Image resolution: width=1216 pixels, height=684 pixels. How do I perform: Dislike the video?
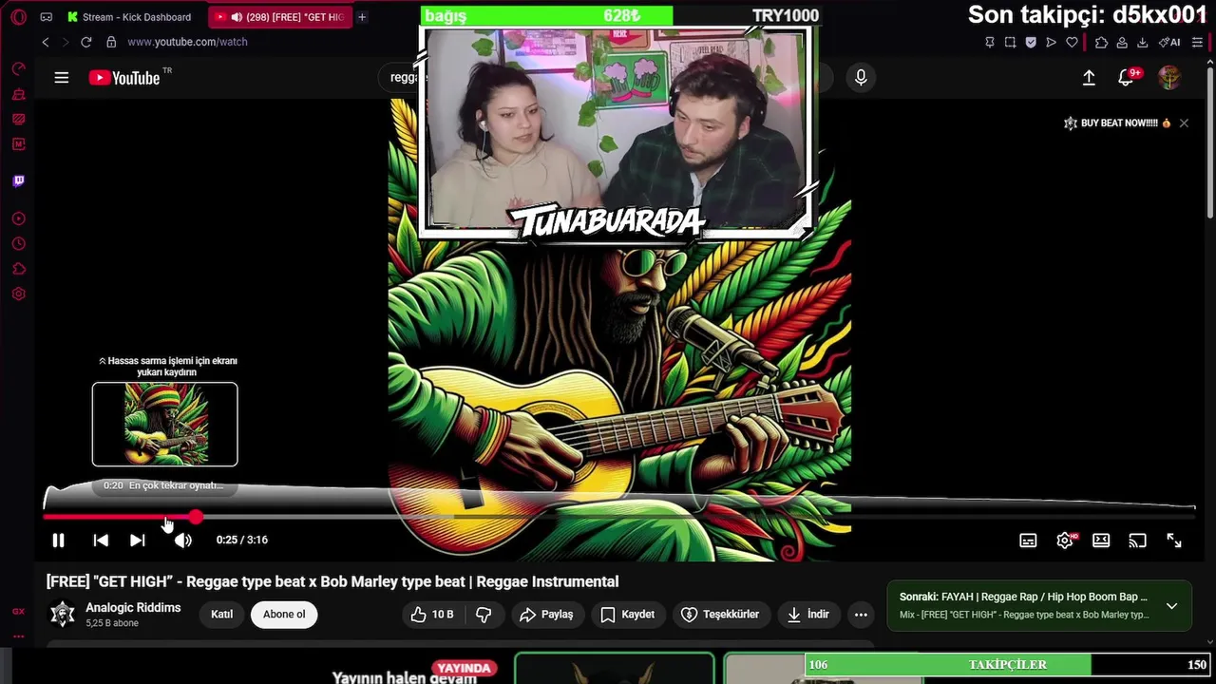point(484,615)
